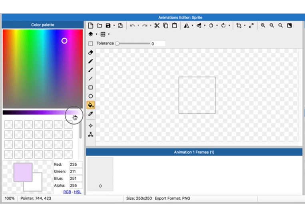This screenshot has width=305, height=216.
Task: Select the Rectangle shape tool
Action: click(x=91, y=87)
